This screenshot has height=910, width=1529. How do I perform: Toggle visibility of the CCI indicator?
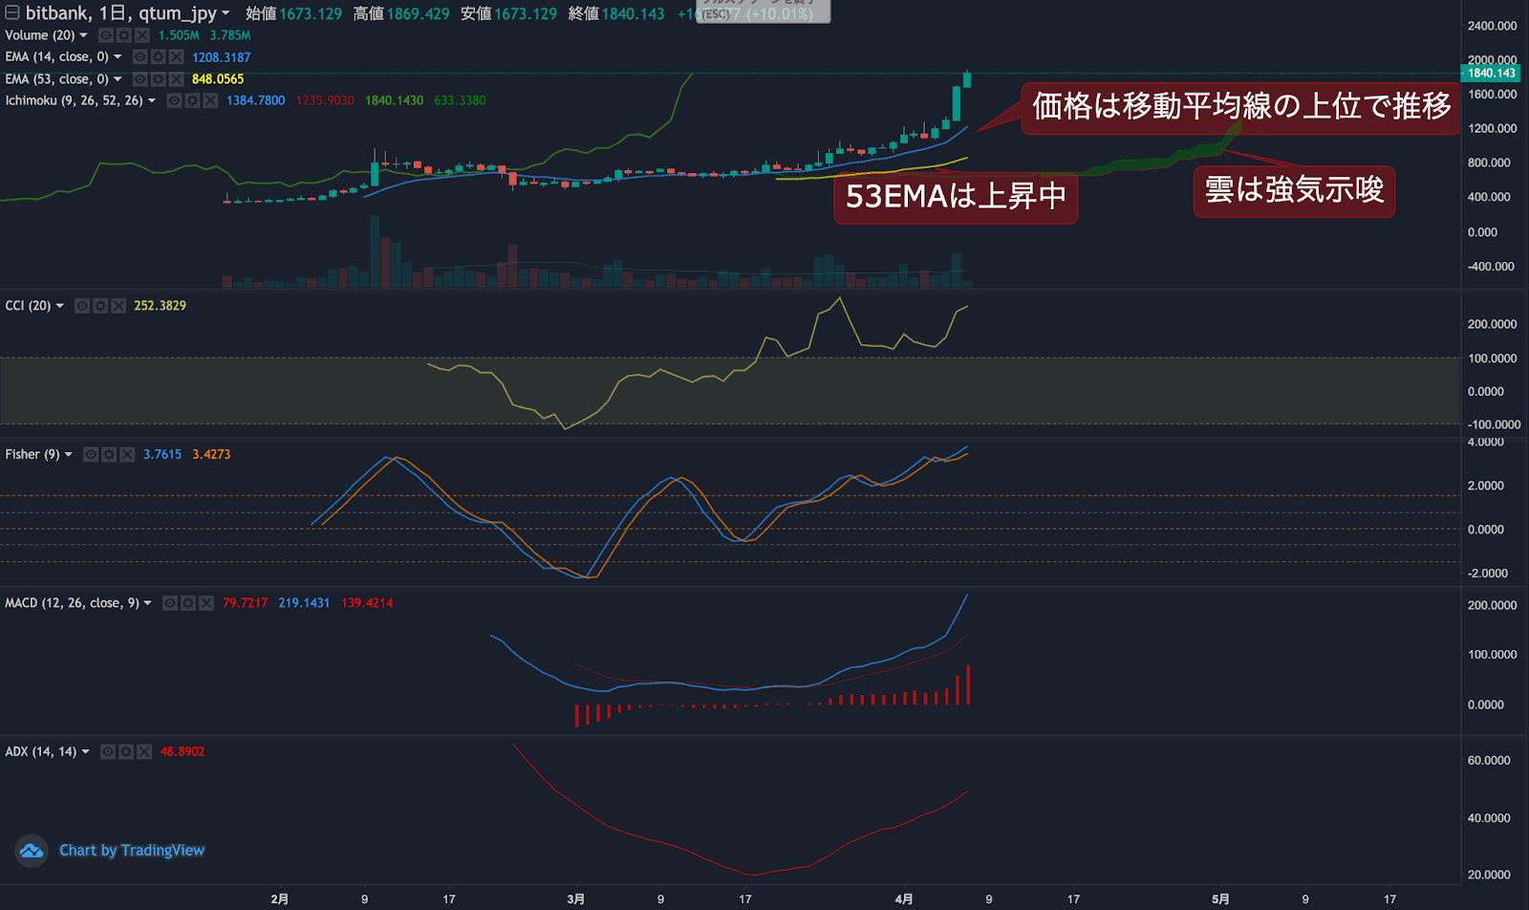point(82,306)
